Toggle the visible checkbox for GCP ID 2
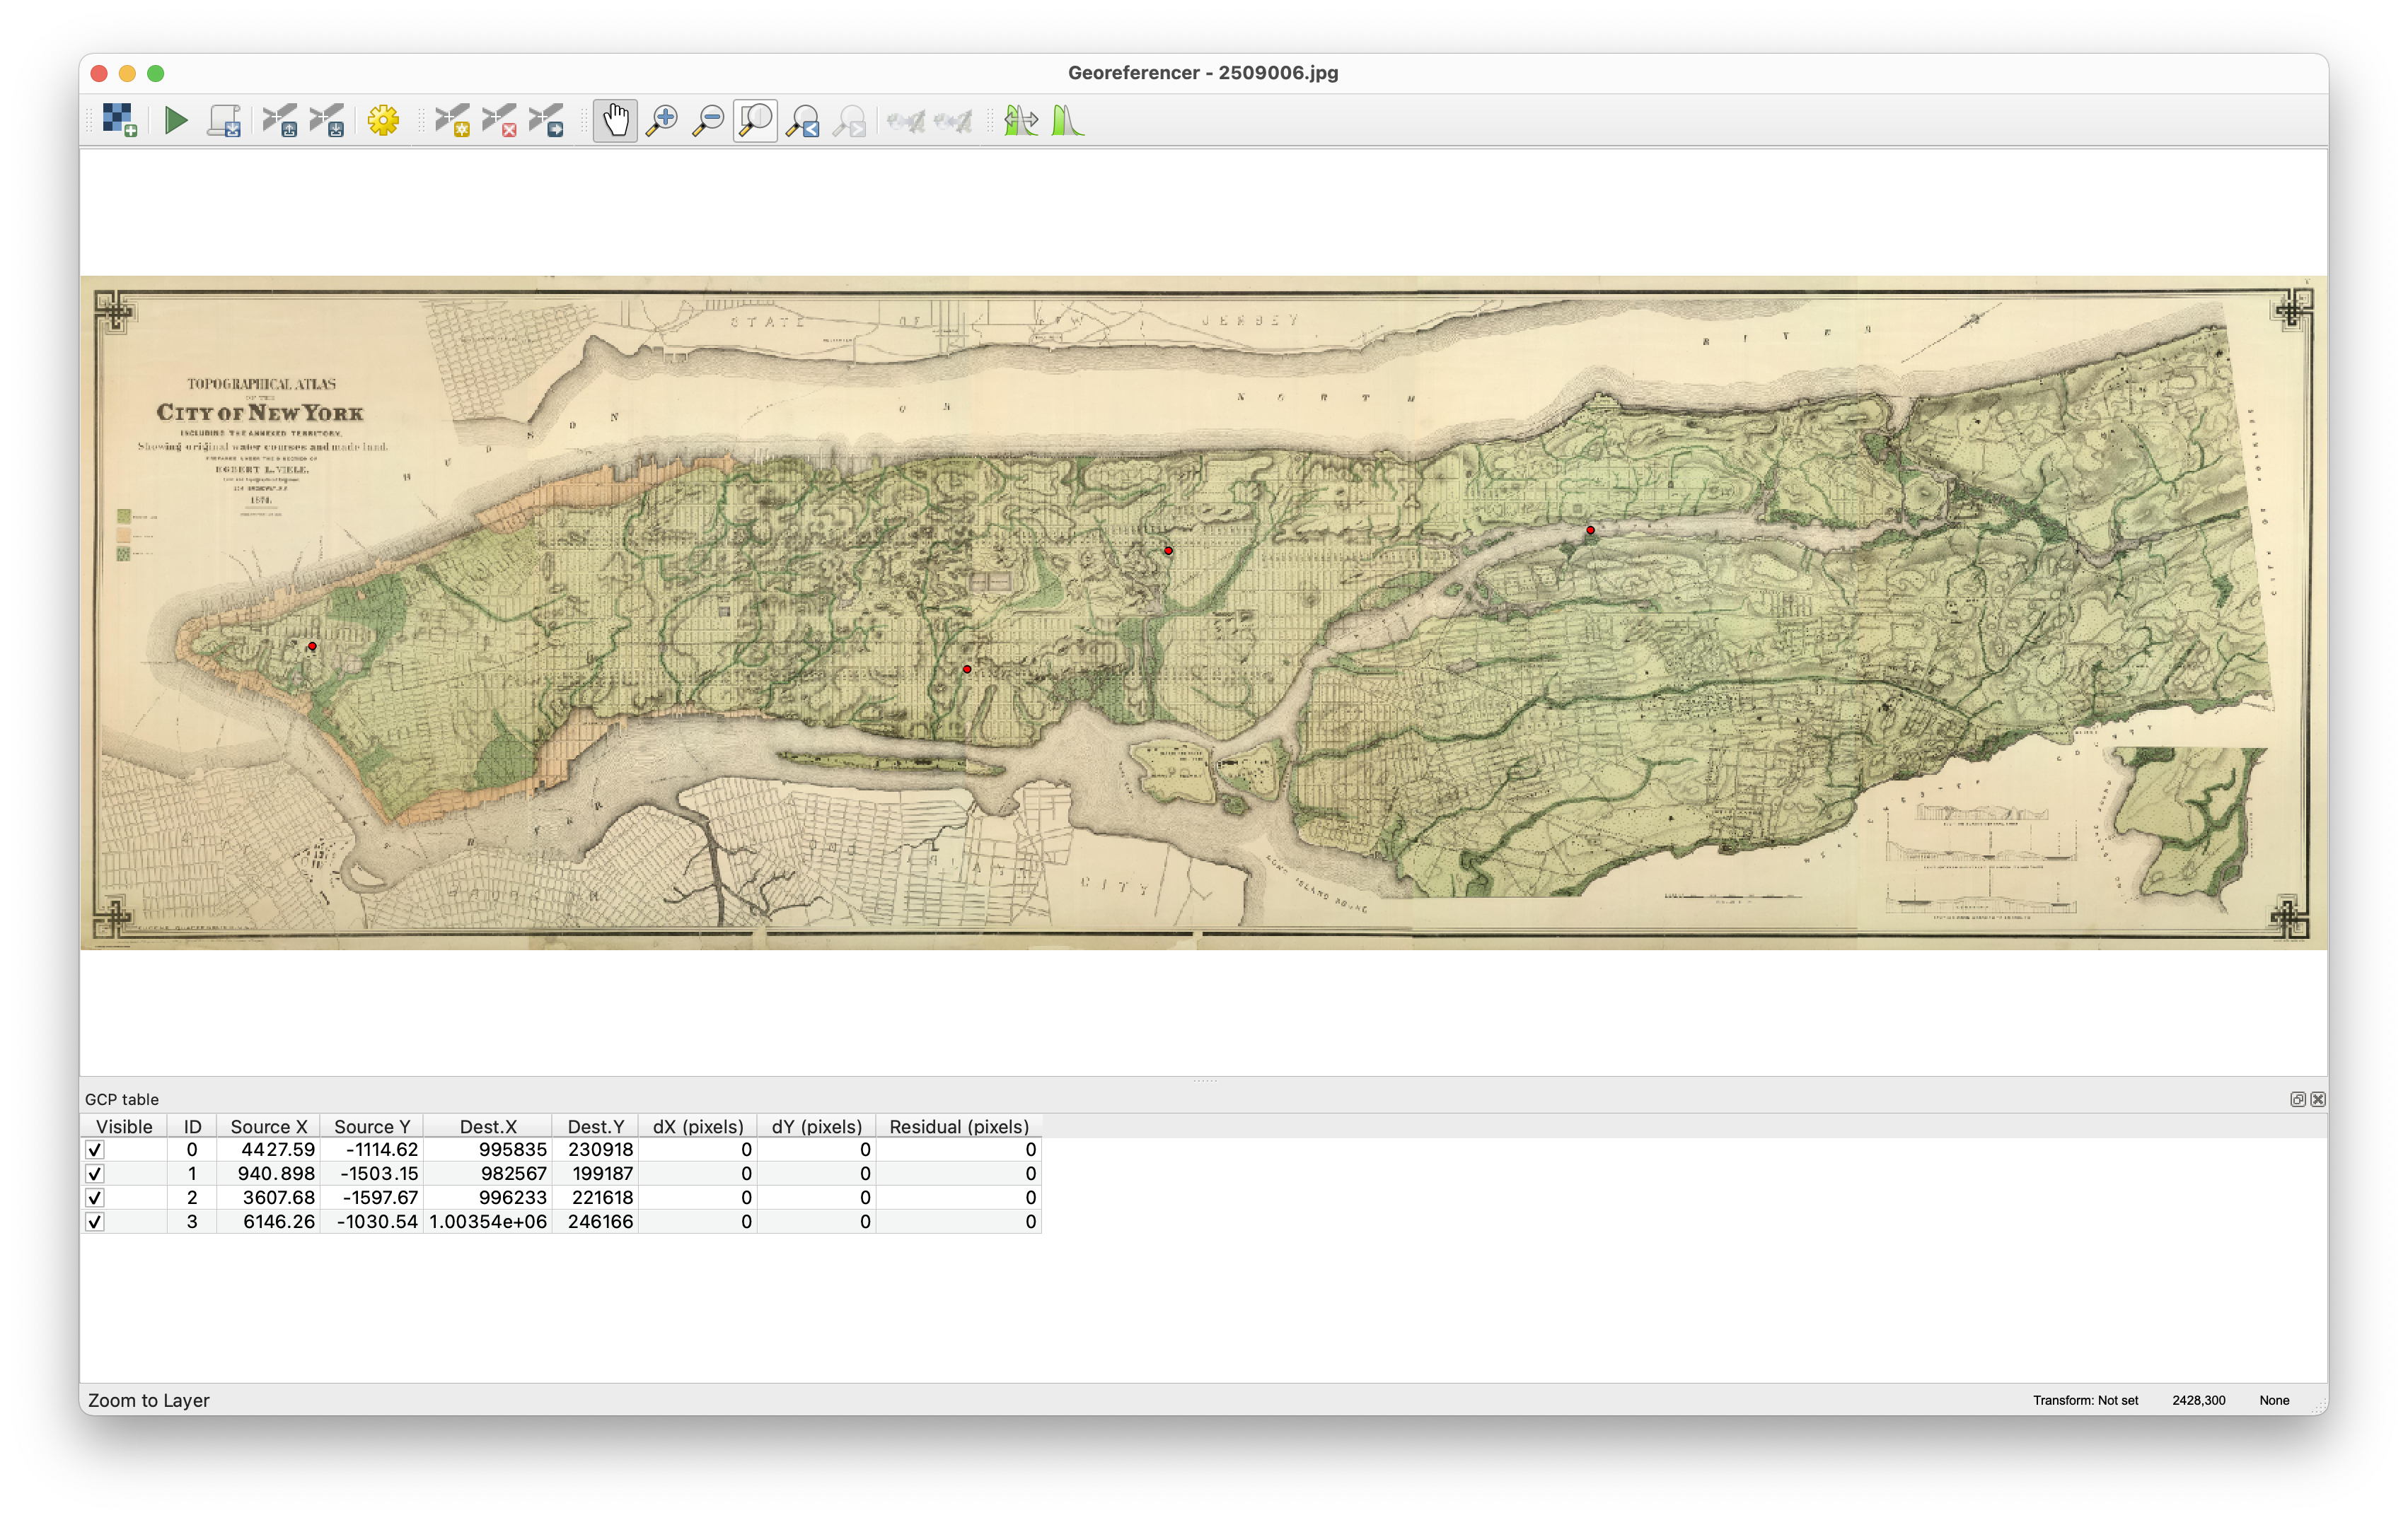The width and height of the screenshot is (2408, 1520). coord(95,1198)
